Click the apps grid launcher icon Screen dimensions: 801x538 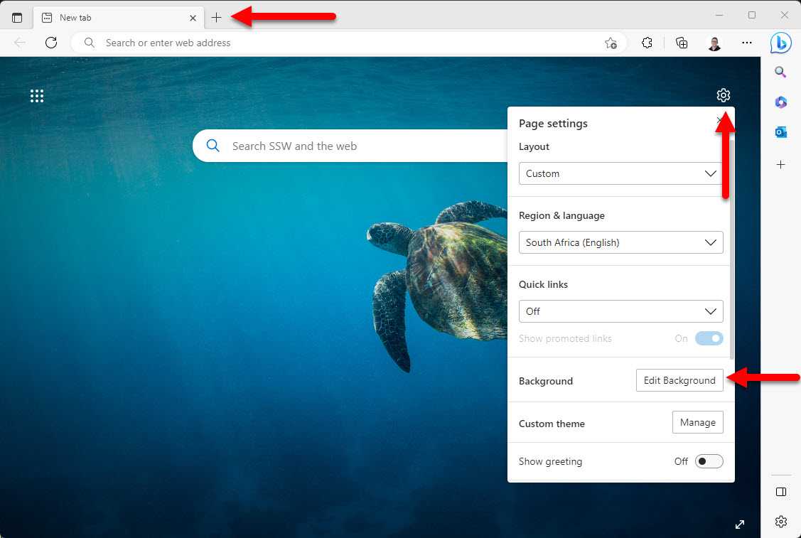[37, 96]
